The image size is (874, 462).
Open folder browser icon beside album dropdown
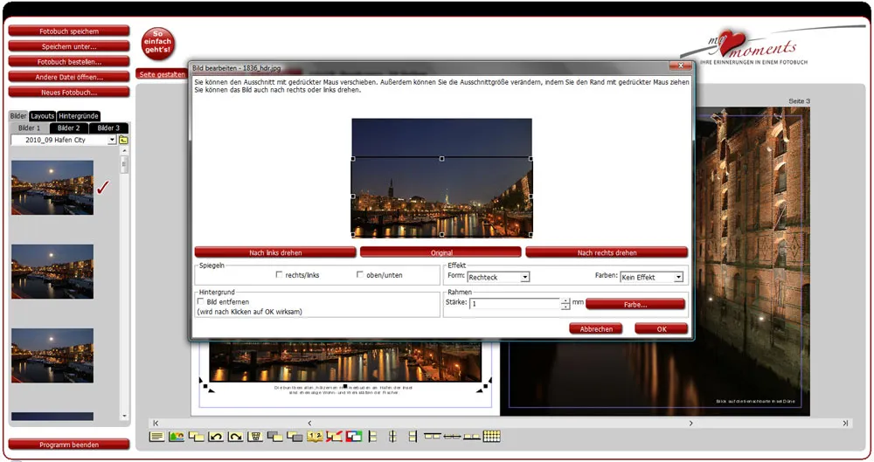(123, 140)
